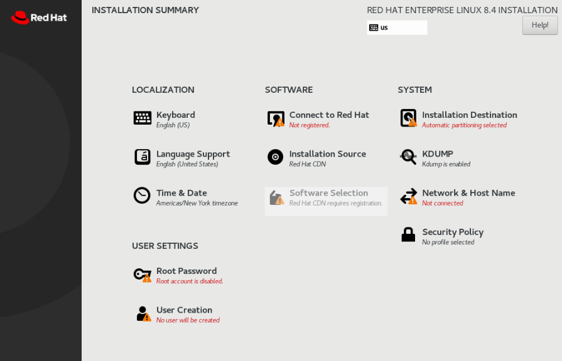This screenshot has height=361, width=562.
Task: Click the Installation Source disc icon
Action: (276, 157)
